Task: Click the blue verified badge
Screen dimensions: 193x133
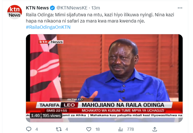Action: tap(53, 8)
